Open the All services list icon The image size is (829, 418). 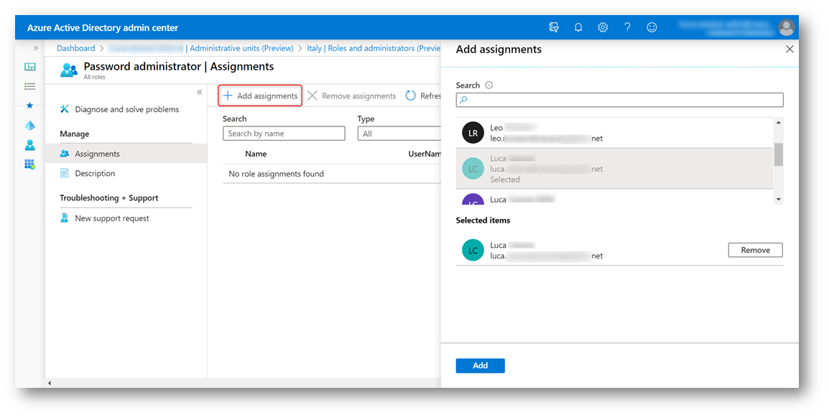(30, 86)
